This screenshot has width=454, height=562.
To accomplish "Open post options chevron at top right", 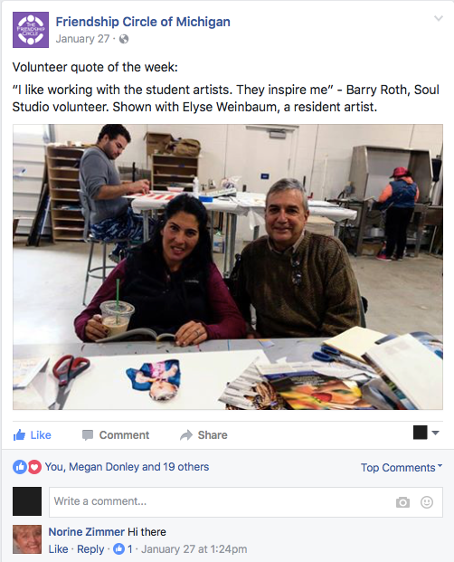I will tap(439, 18).
